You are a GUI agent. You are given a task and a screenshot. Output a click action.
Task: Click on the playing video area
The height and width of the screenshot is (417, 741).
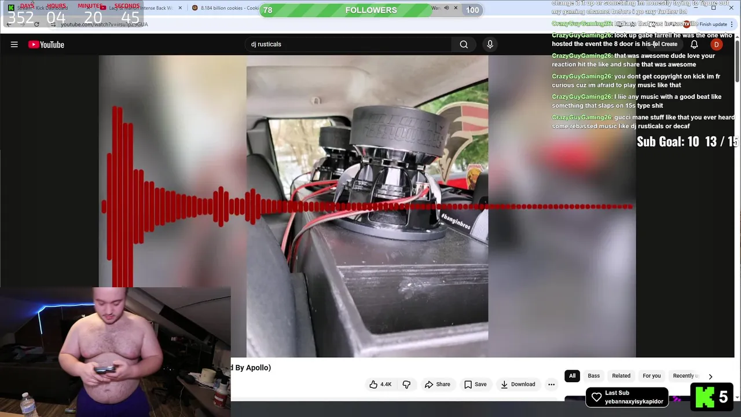pyautogui.click(x=367, y=206)
